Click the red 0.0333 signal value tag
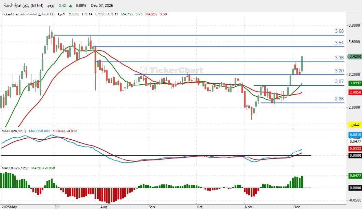This screenshot has width=362, height=209. (x=355, y=149)
